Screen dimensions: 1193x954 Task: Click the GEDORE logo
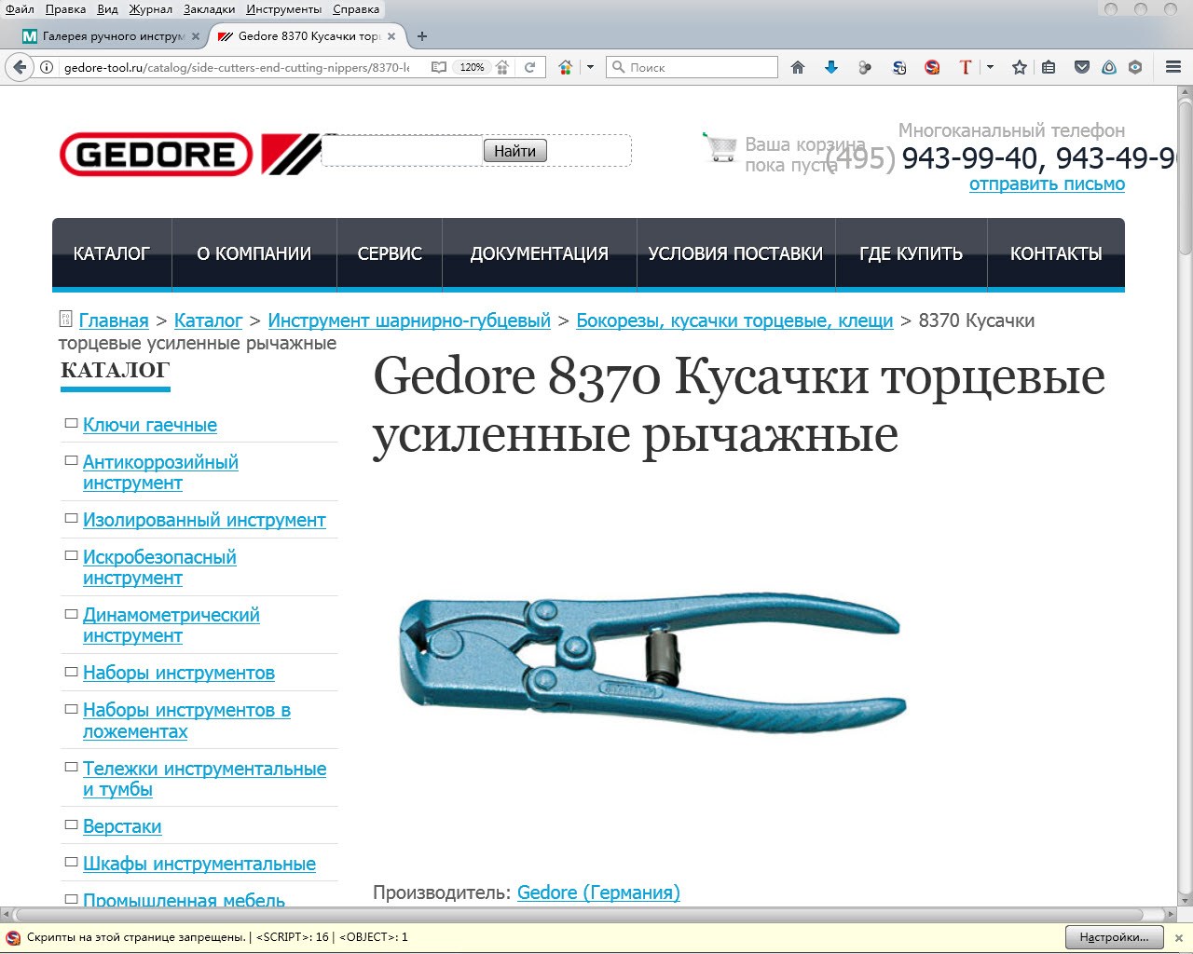click(x=191, y=154)
